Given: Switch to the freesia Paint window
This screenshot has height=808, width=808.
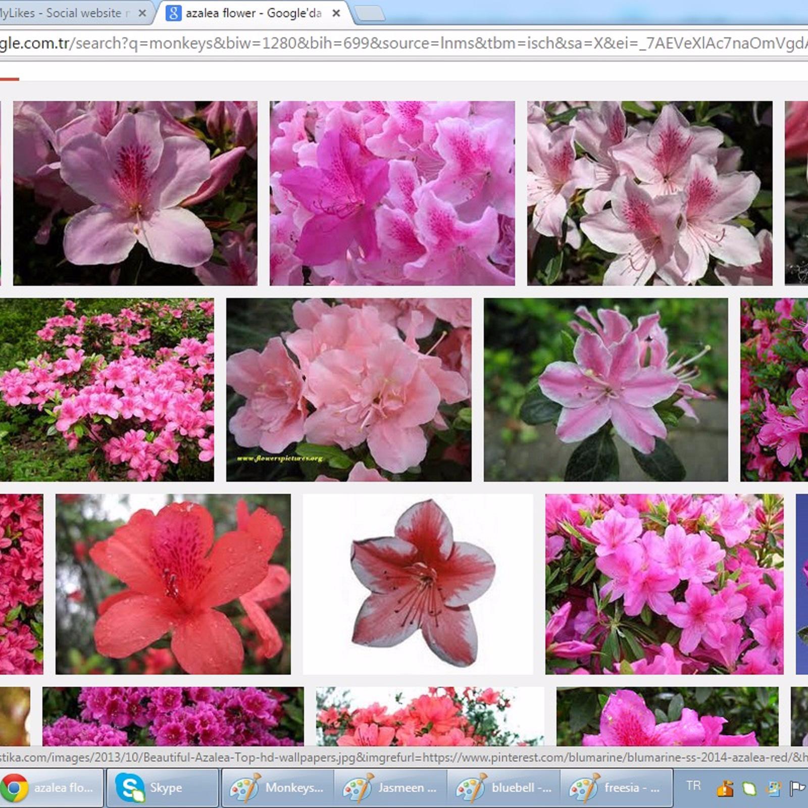Looking at the screenshot, I should [x=616, y=788].
